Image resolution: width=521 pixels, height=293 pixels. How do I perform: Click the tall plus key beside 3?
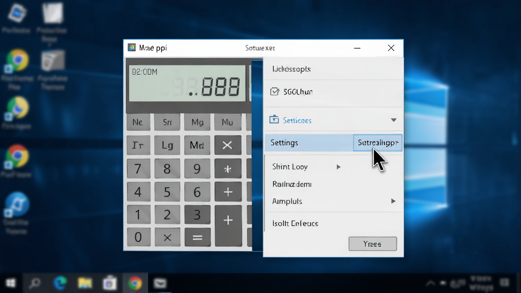228,225
